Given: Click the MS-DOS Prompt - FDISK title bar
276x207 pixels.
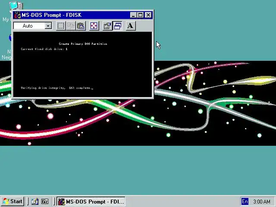Looking at the screenshot, I should point(83,15).
